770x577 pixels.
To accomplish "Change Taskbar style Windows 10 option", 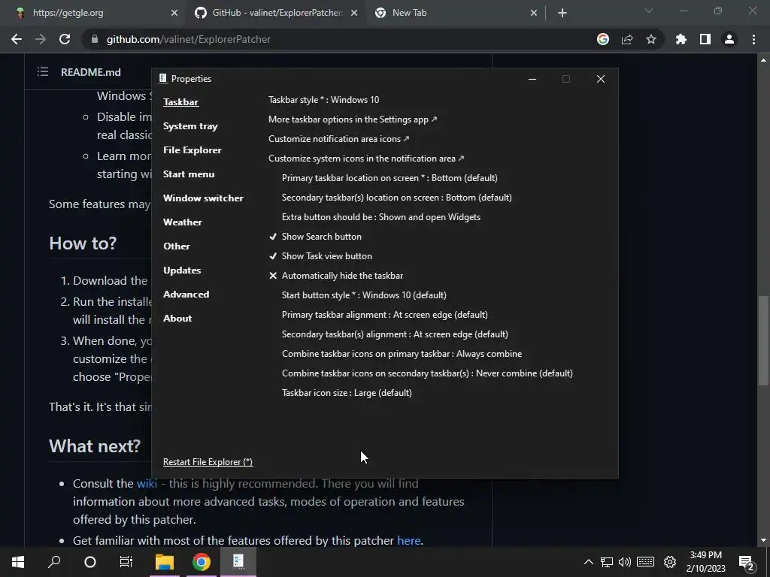I will pyautogui.click(x=323, y=100).
